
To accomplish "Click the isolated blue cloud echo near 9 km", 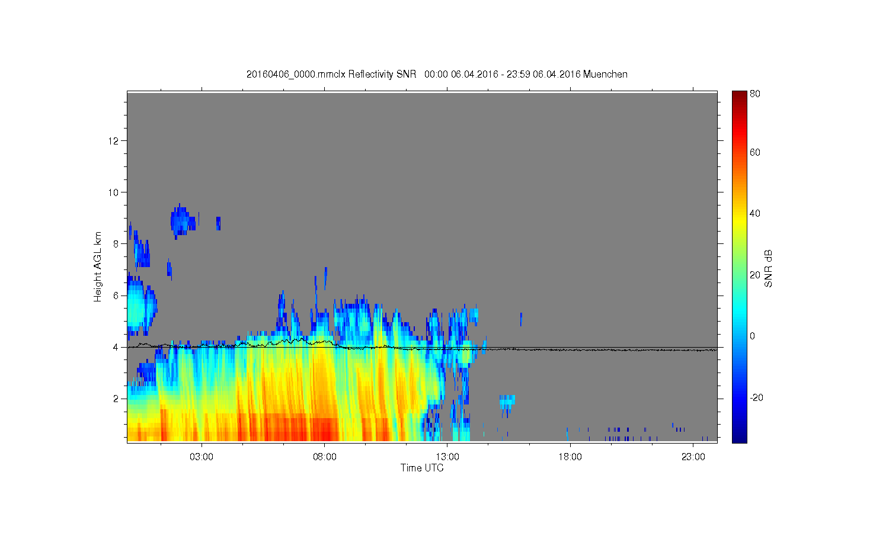I will coord(182,221).
